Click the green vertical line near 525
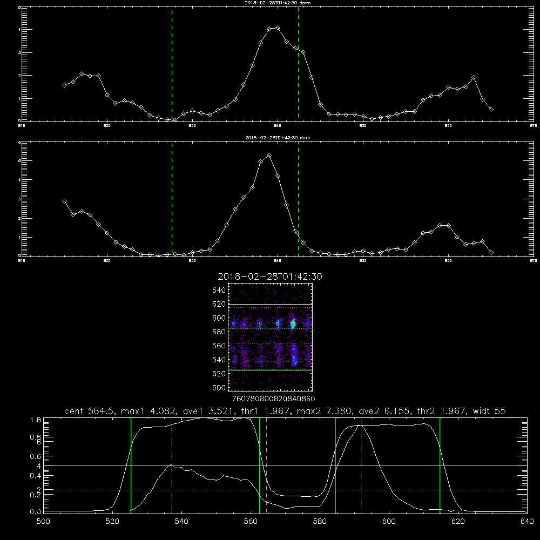The image size is (540, 540). pyautogui.click(x=131, y=465)
